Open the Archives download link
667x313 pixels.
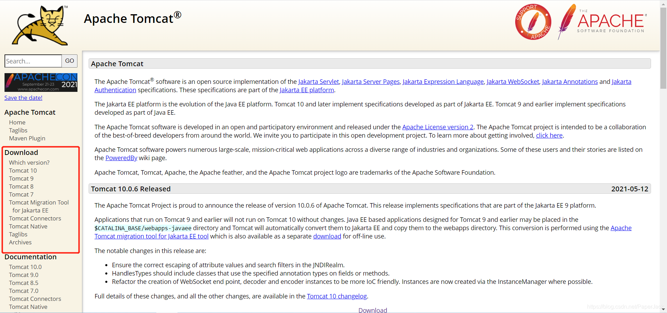[20, 242]
